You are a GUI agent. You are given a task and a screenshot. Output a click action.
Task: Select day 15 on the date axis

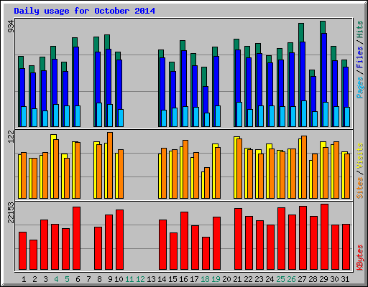coord(172,279)
